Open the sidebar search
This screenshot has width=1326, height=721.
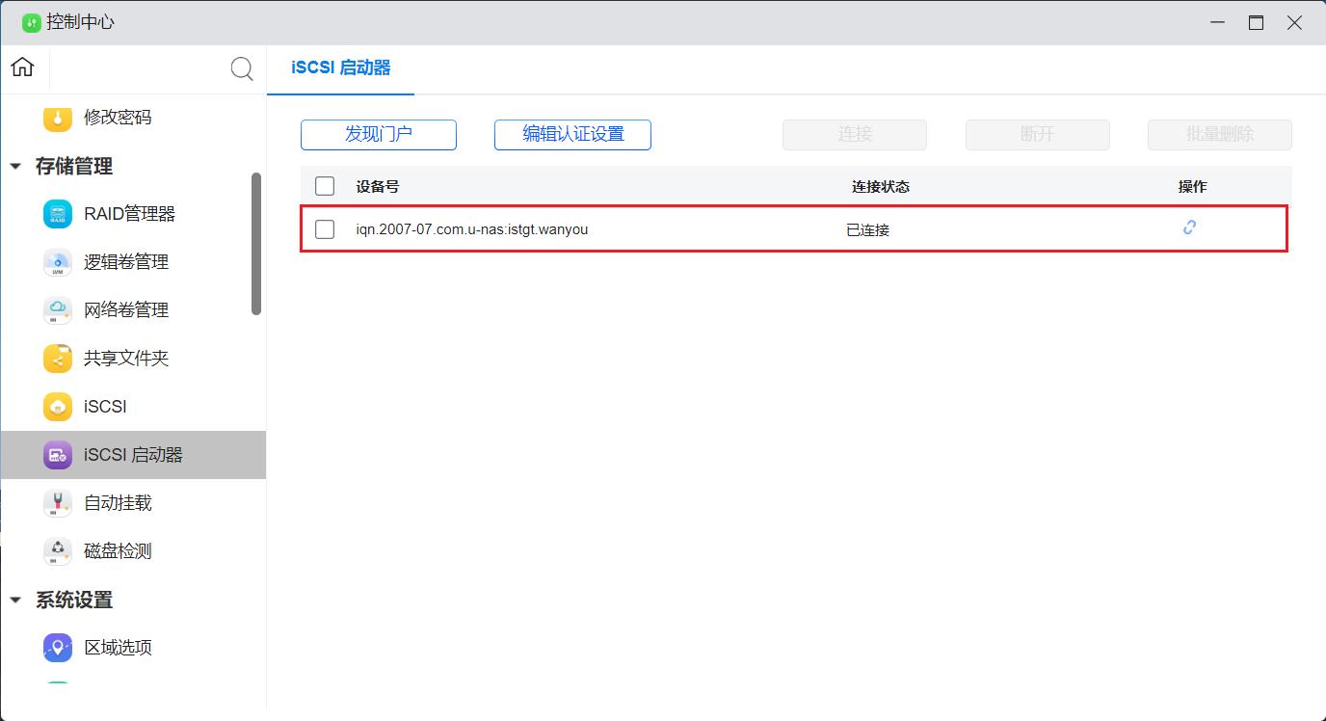click(240, 68)
